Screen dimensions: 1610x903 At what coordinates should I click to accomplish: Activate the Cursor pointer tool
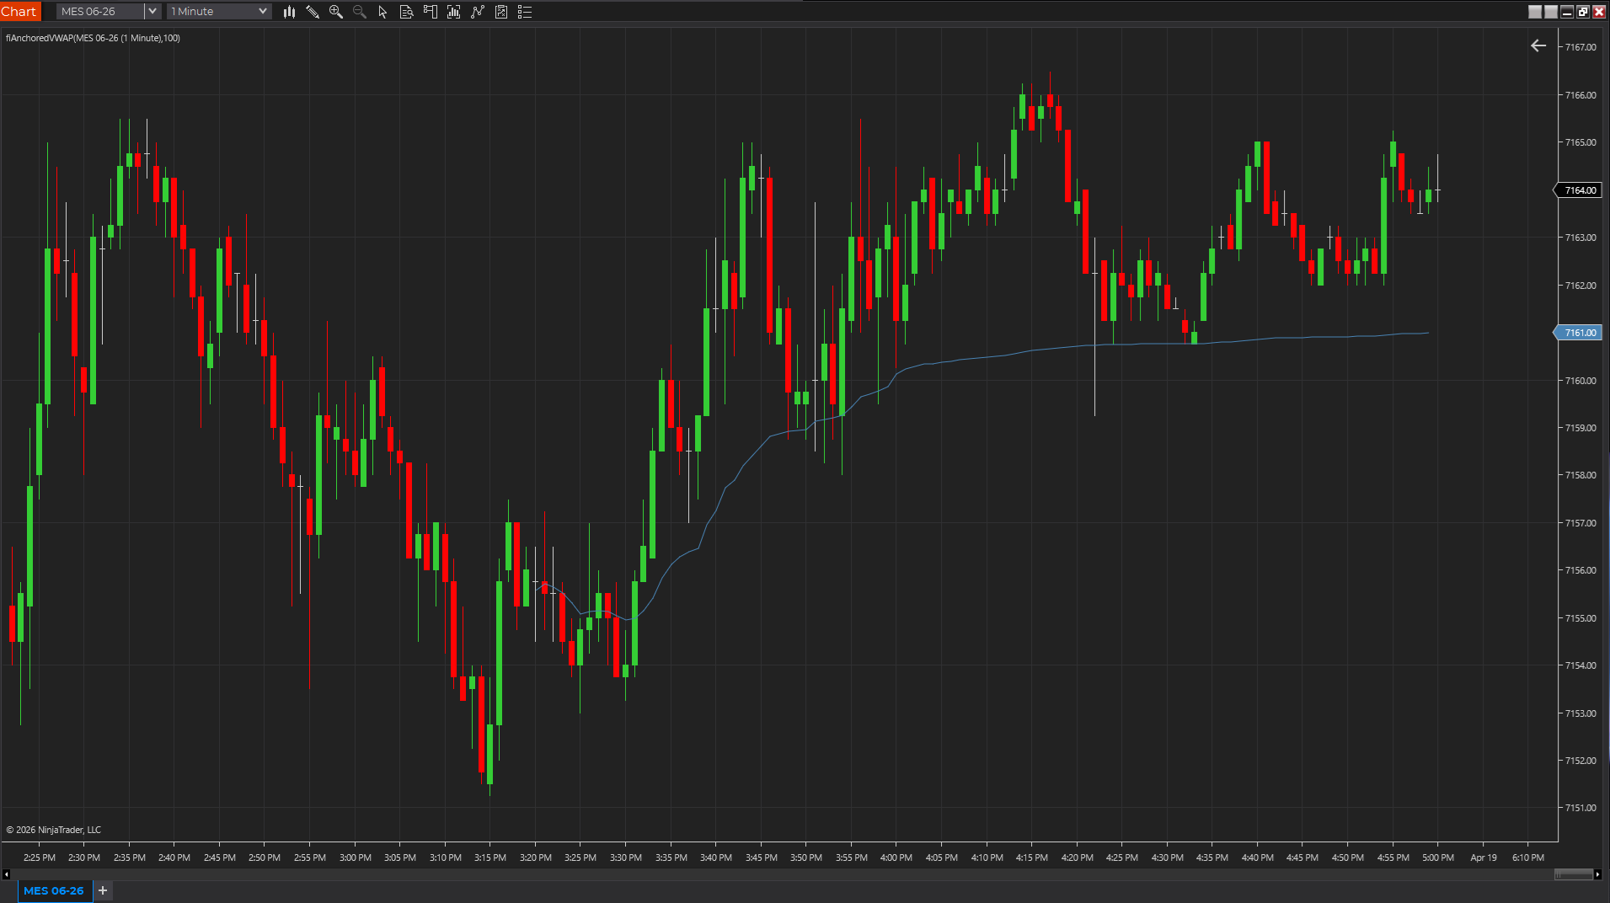(x=382, y=12)
